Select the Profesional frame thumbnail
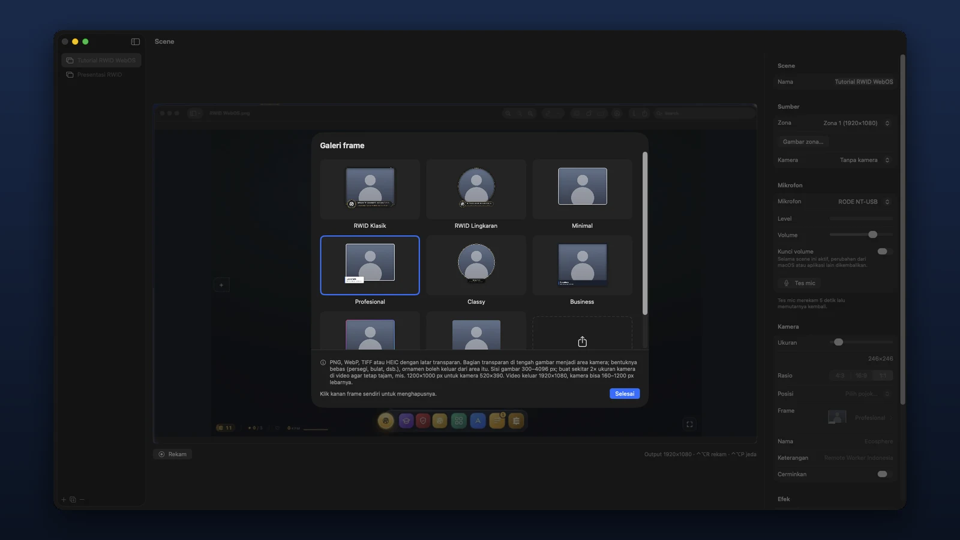960x540 pixels. tap(370, 265)
